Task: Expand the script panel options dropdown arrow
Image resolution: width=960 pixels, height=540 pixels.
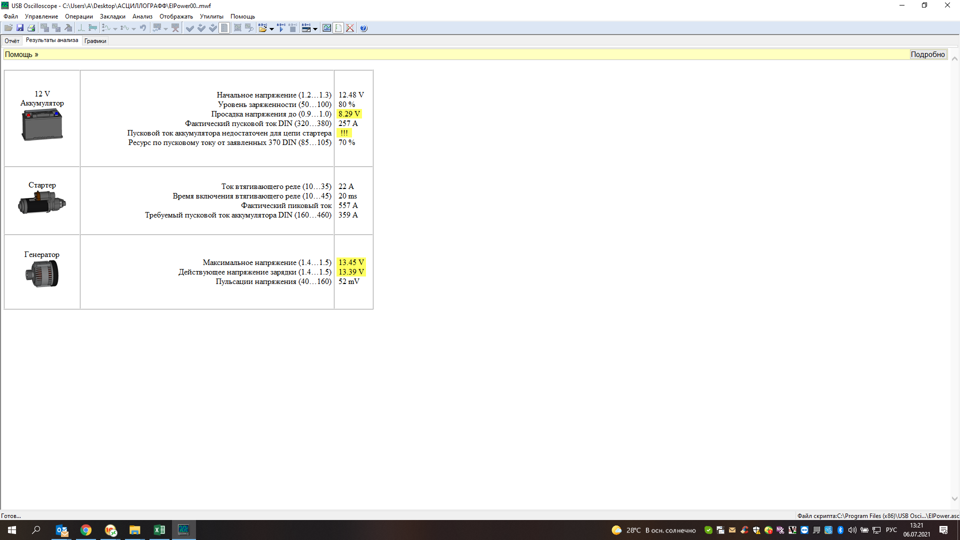Action: 315,28
